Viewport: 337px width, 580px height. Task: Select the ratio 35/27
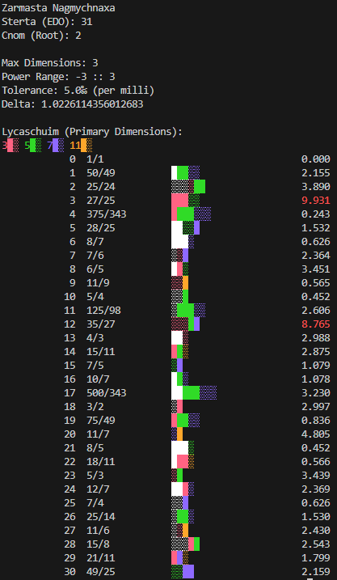(x=101, y=324)
